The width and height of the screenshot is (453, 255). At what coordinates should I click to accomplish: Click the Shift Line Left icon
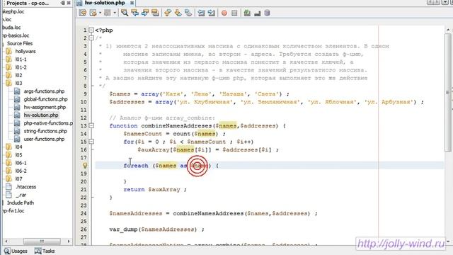tap(201, 13)
